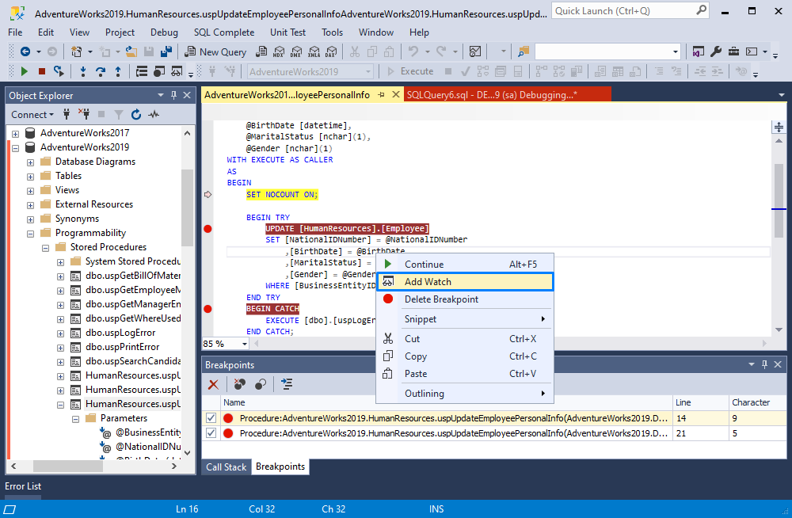Click Go To Source Code icon in Breakpoints

pos(287,385)
